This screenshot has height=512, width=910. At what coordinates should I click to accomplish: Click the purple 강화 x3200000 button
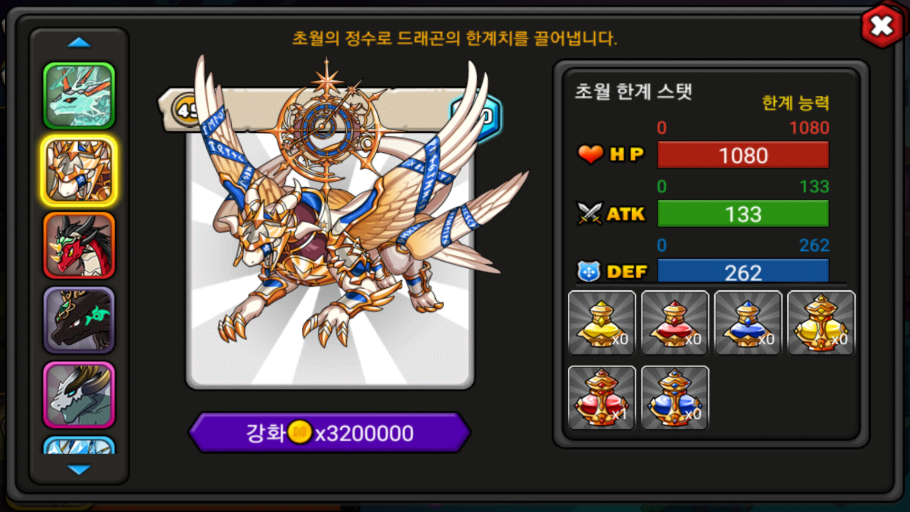coord(330,432)
